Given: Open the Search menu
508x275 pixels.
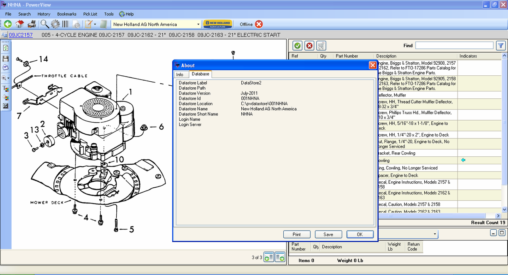Looking at the screenshot, I should coord(24,14).
